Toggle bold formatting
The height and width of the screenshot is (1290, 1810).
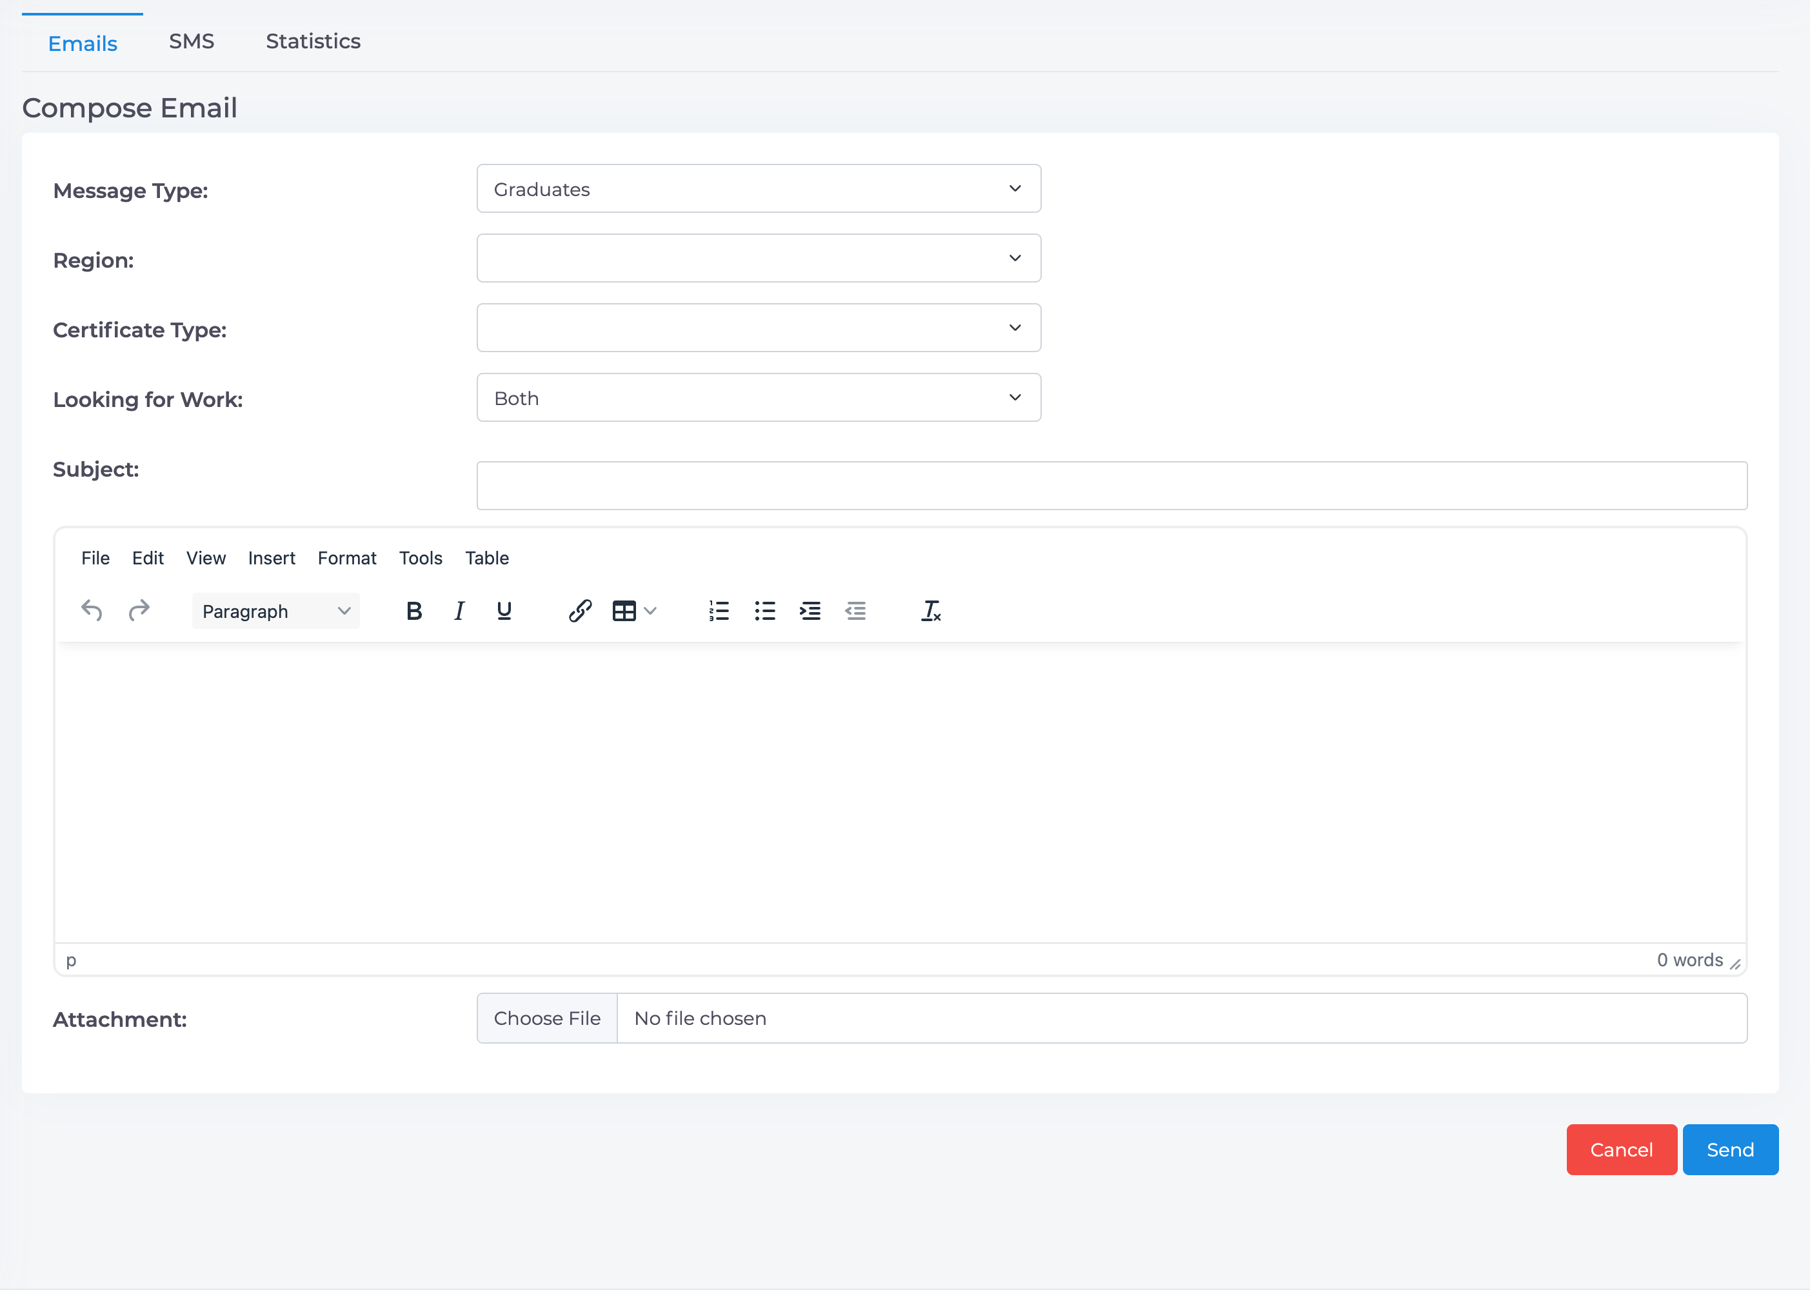[x=413, y=610]
